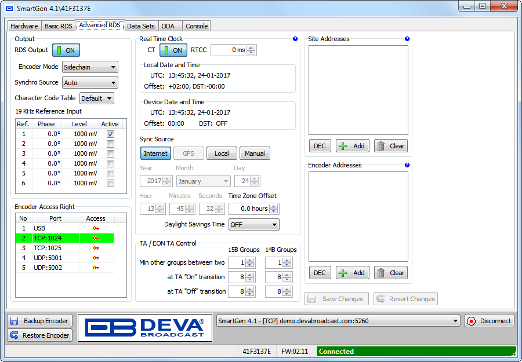Click 15B Groups Min other groups stepper
The image size is (522, 362).
249,263
